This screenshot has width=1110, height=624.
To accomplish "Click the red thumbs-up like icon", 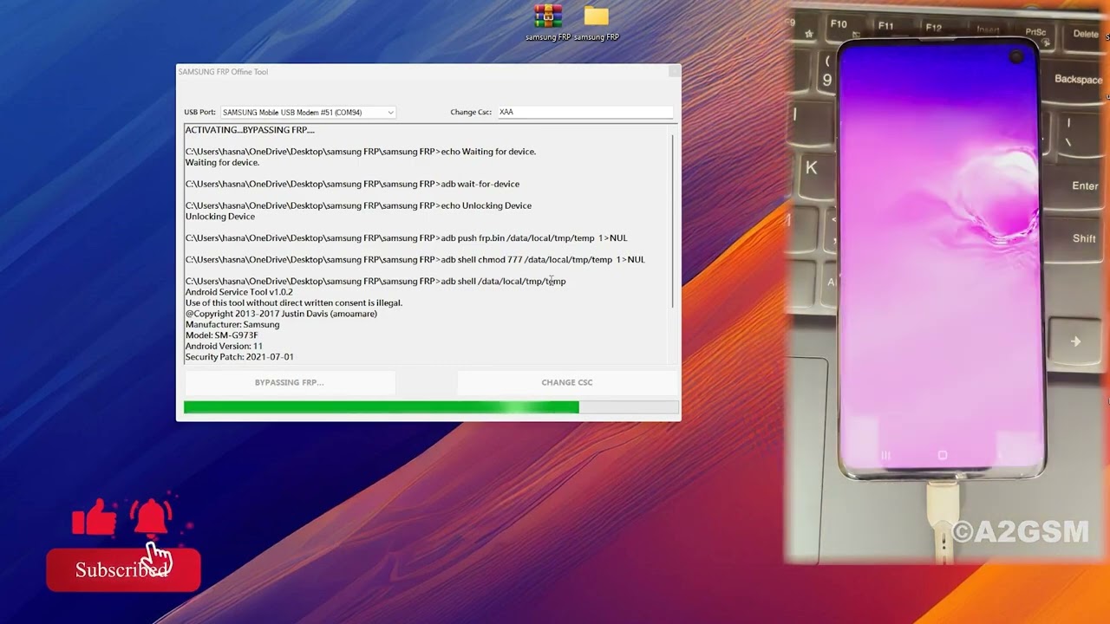I will pos(94,517).
